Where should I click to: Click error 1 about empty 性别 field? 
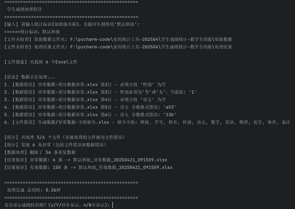click(x=85, y=85)
